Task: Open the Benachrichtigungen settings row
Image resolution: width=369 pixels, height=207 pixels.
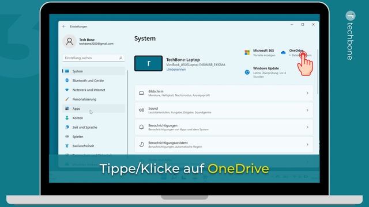Action: [x=224, y=127]
